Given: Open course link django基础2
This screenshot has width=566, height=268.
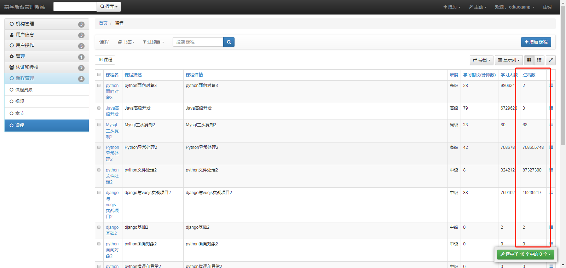Looking at the screenshot, I should tap(112, 231).
